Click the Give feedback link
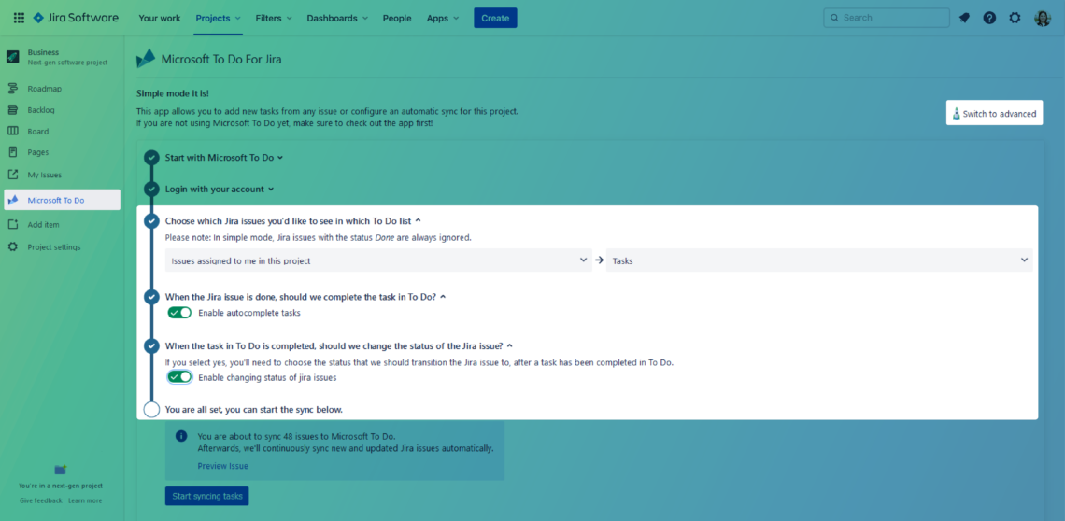This screenshot has width=1065, height=521. pos(41,500)
